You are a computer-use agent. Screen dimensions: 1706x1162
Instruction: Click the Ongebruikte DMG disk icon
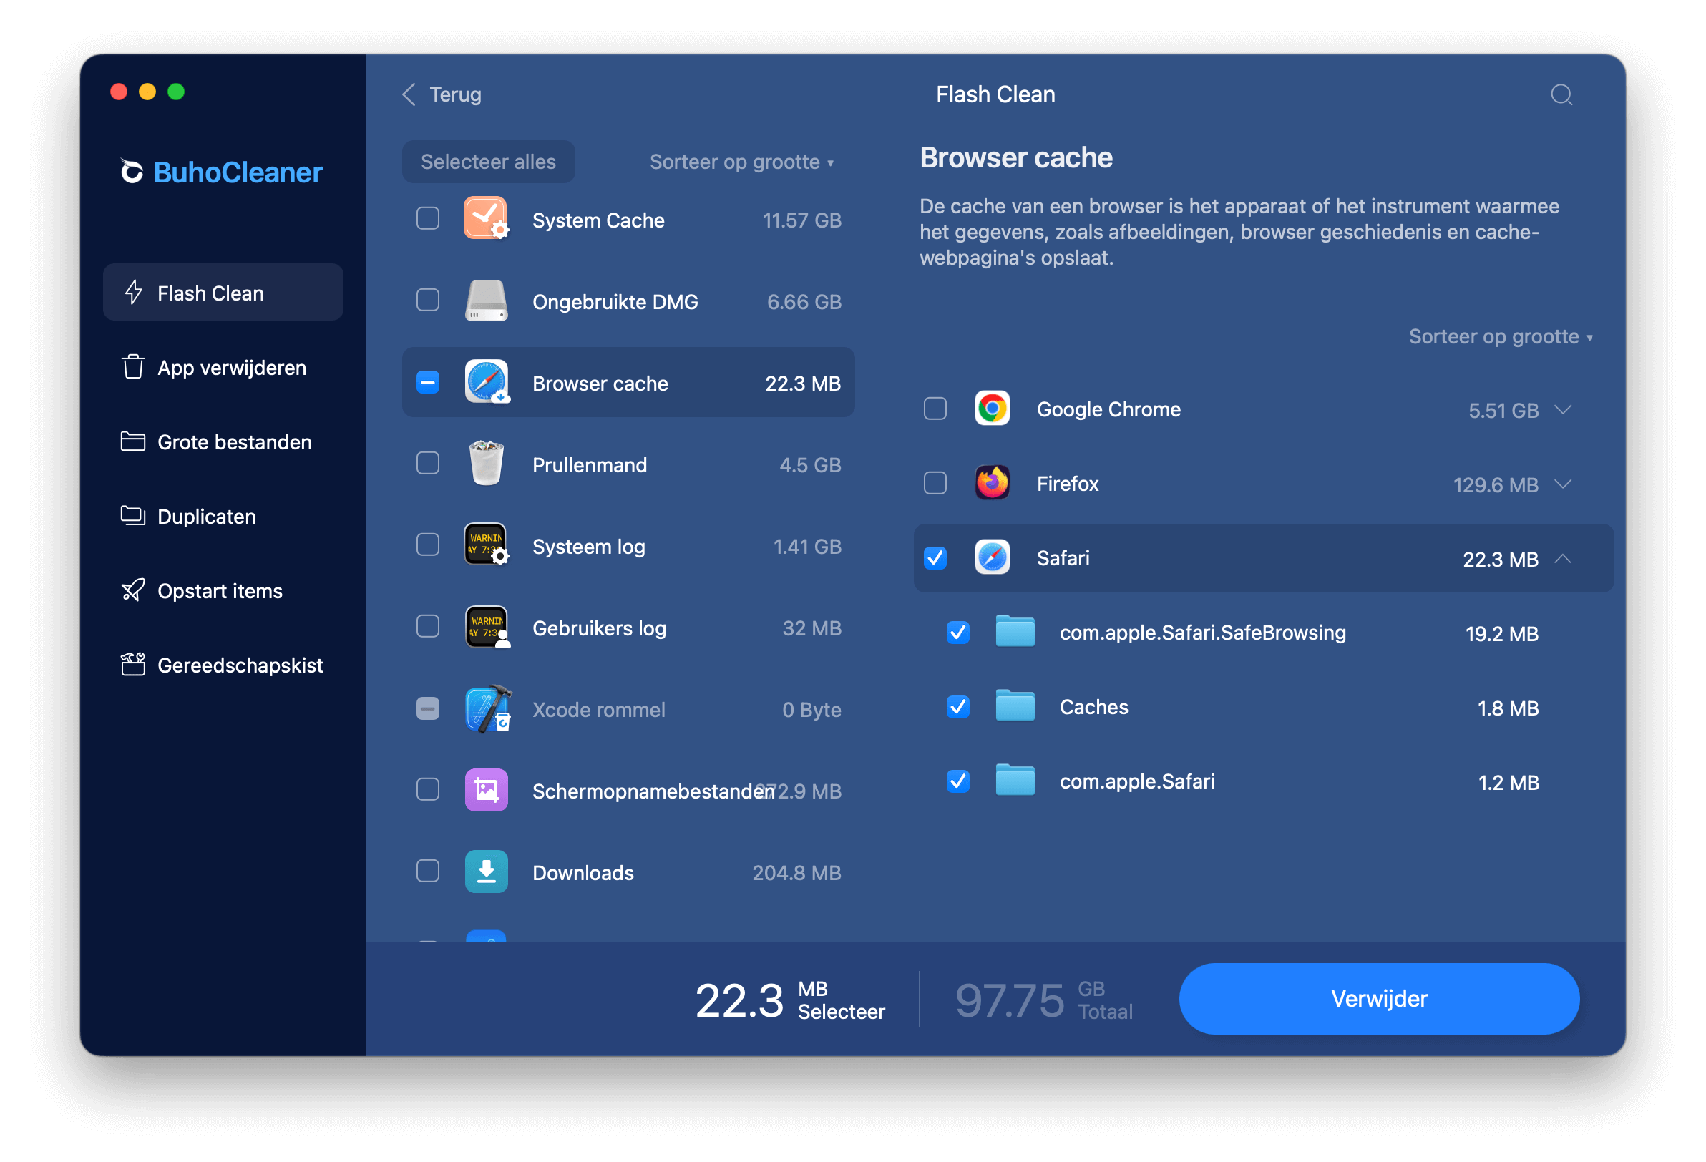(x=486, y=301)
